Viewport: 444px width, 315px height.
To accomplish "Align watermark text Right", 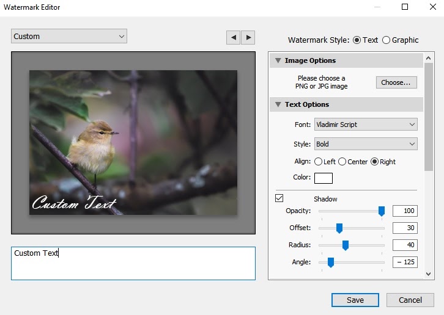I will click(x=375, y=162).
